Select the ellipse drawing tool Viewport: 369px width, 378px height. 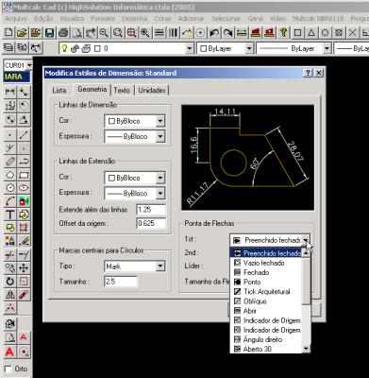[x=24, y=188]
